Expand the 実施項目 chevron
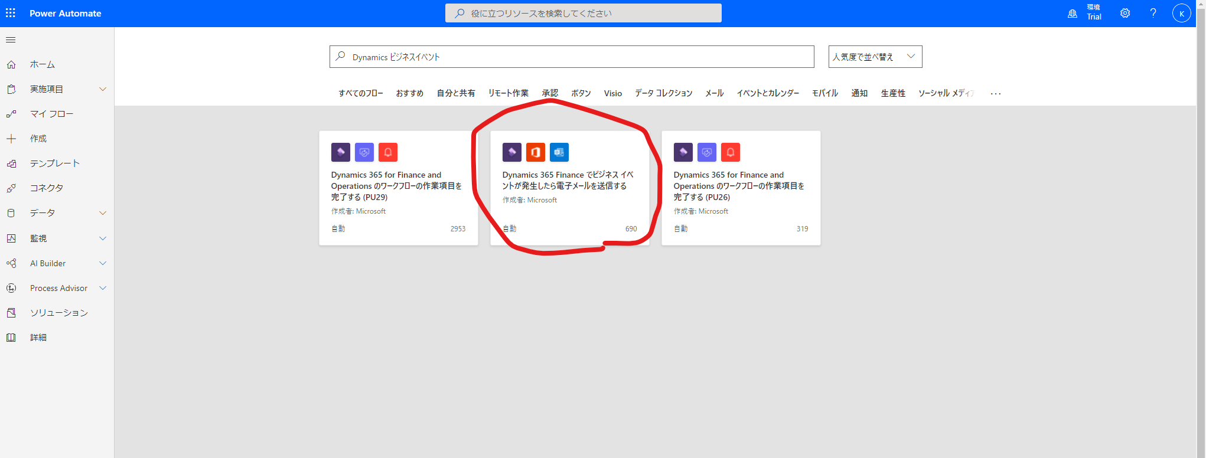The height and width of the screenshot is (458, 1206). tap(103, 89)
